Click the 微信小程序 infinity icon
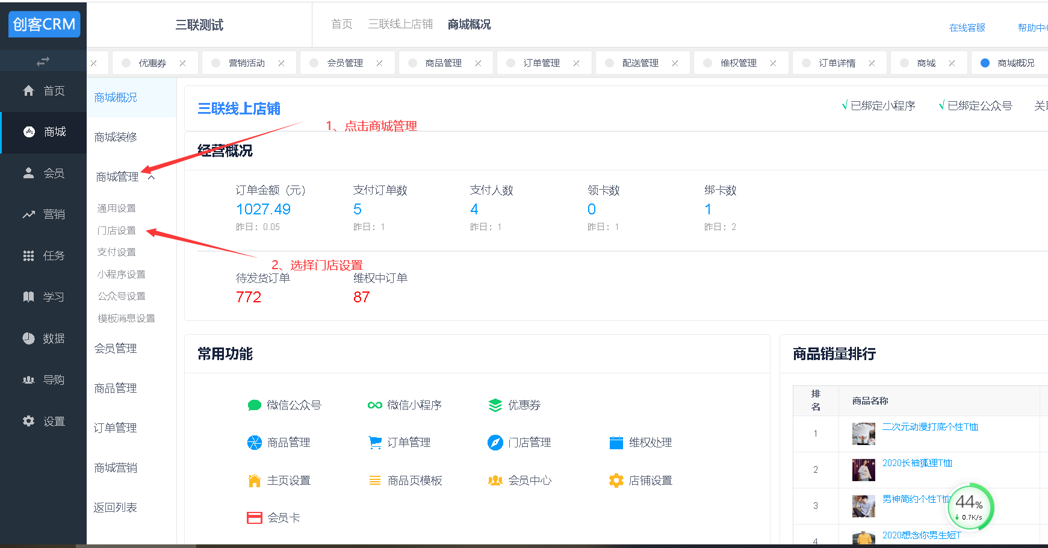The width and height of the screenshot is (1048, 548). click(x=375, y=405)
